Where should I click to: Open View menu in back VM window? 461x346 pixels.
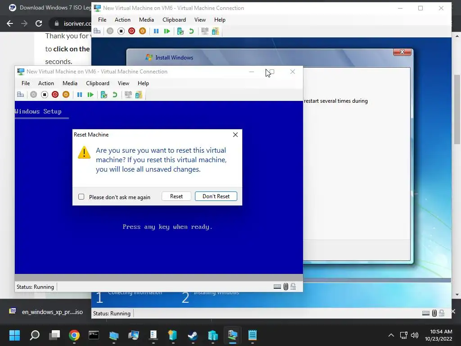[200, 20]
